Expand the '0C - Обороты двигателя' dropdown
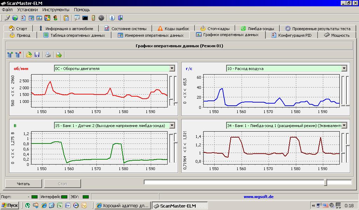Viewport: 359px width, 210px height. point(172,69)
